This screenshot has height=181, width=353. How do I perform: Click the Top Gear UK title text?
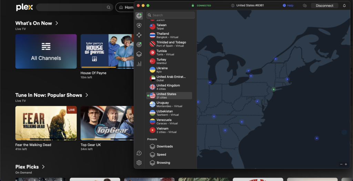pyautogui.click(x=91, y=145)
